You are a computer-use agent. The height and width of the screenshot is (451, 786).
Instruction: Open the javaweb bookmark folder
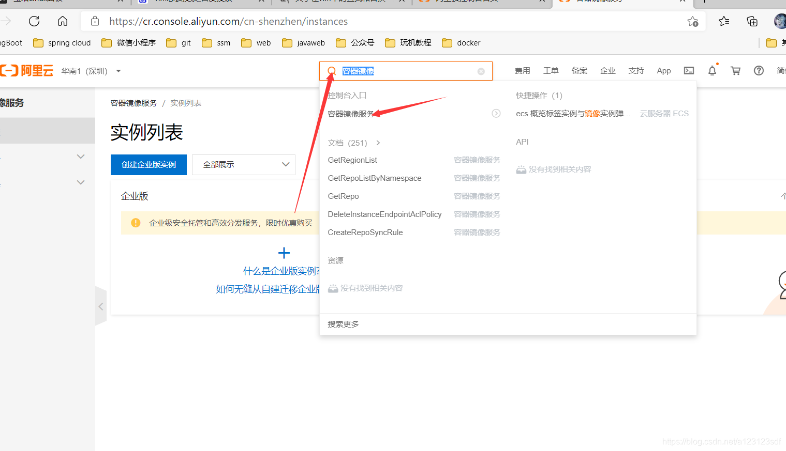coord(304,43)
